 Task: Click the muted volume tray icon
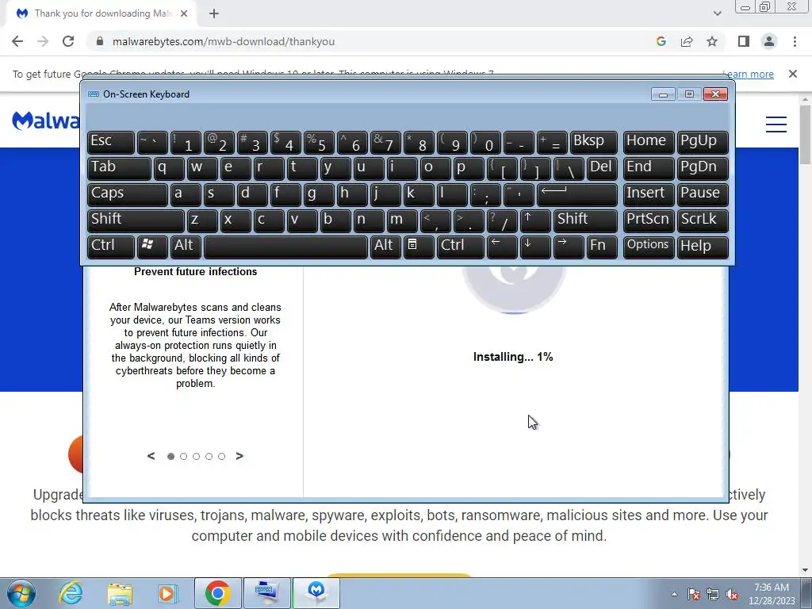(x=732, y=594)
